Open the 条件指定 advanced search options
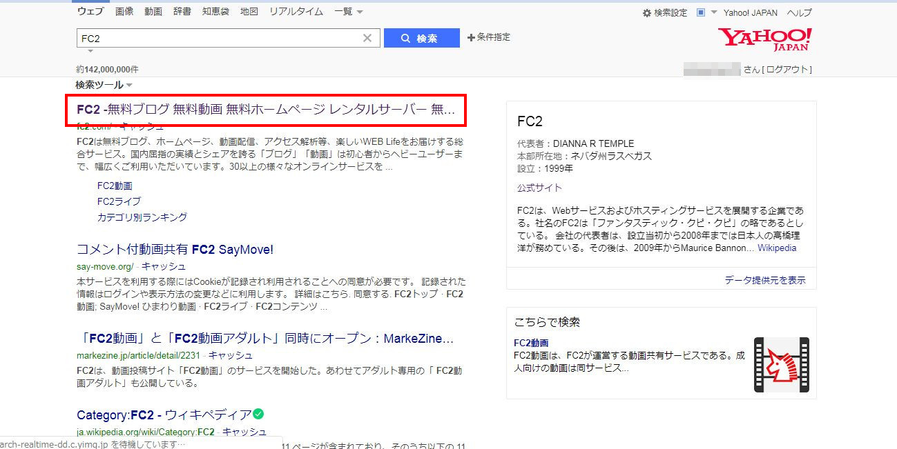This screenshot has width=897, height=449. (490, 37)
